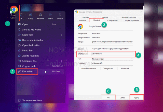This screenshot has height=112, width=163.
Task: Click the Shortcut key input field
Action: 112,54
